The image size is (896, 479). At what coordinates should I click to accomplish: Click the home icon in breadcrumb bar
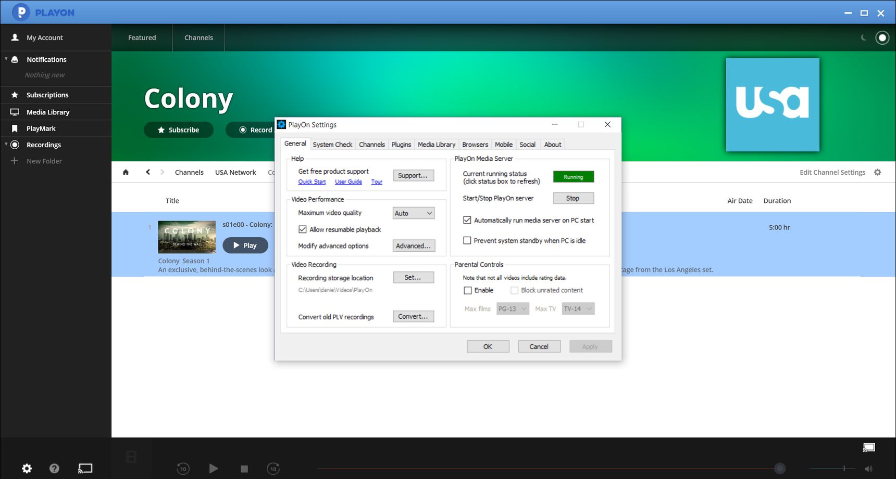(126, 172)
